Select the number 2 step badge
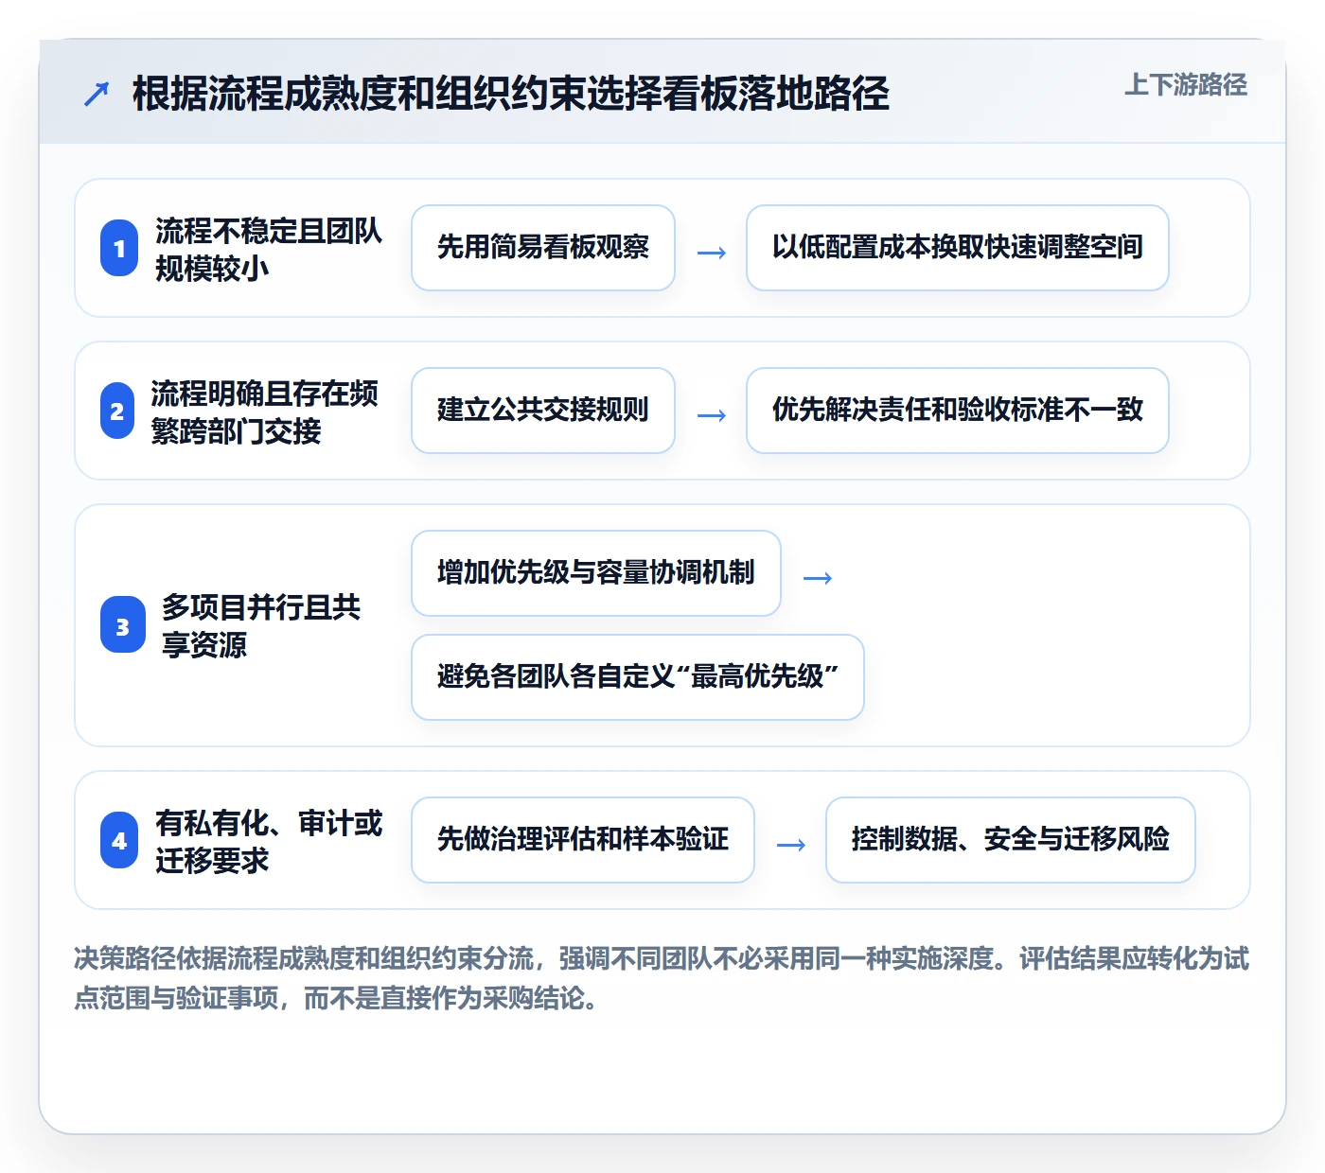1325x1173 pixels. [x=117, y=411]
